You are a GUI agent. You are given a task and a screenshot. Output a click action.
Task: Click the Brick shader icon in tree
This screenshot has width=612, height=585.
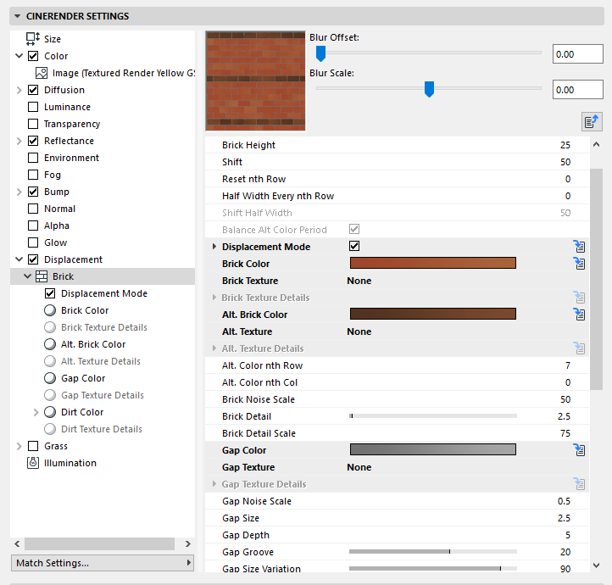click(x=42, y=276)
